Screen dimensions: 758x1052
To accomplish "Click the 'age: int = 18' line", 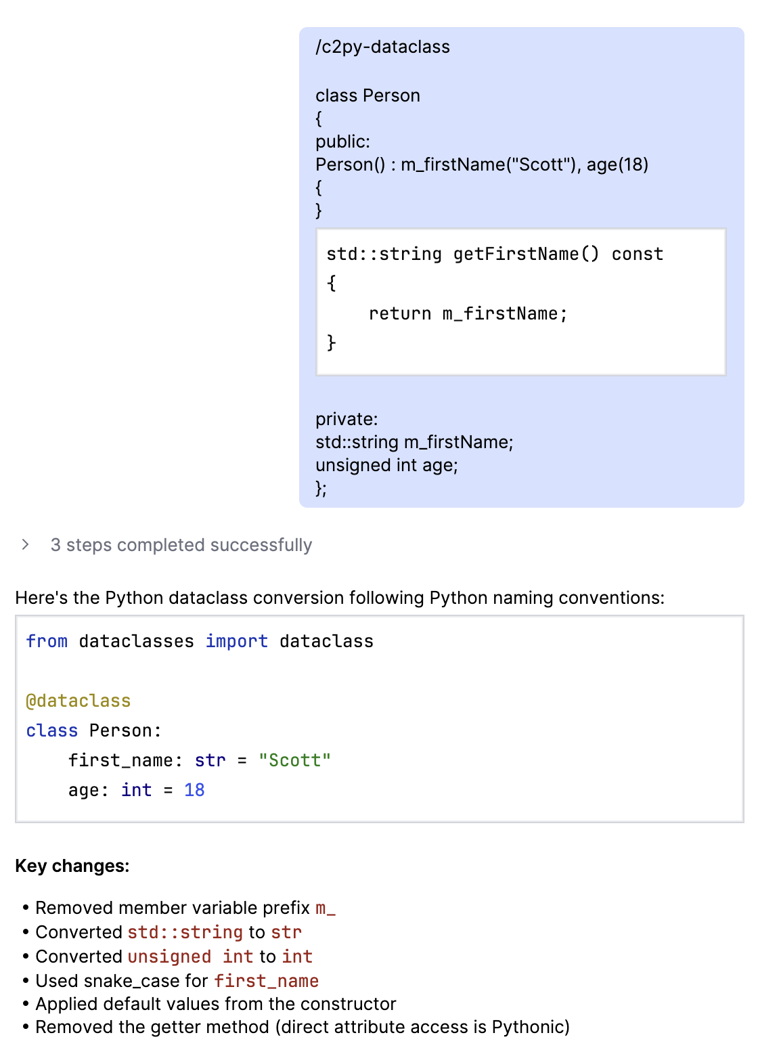I will pyautogui.click(x=136, y=790).
